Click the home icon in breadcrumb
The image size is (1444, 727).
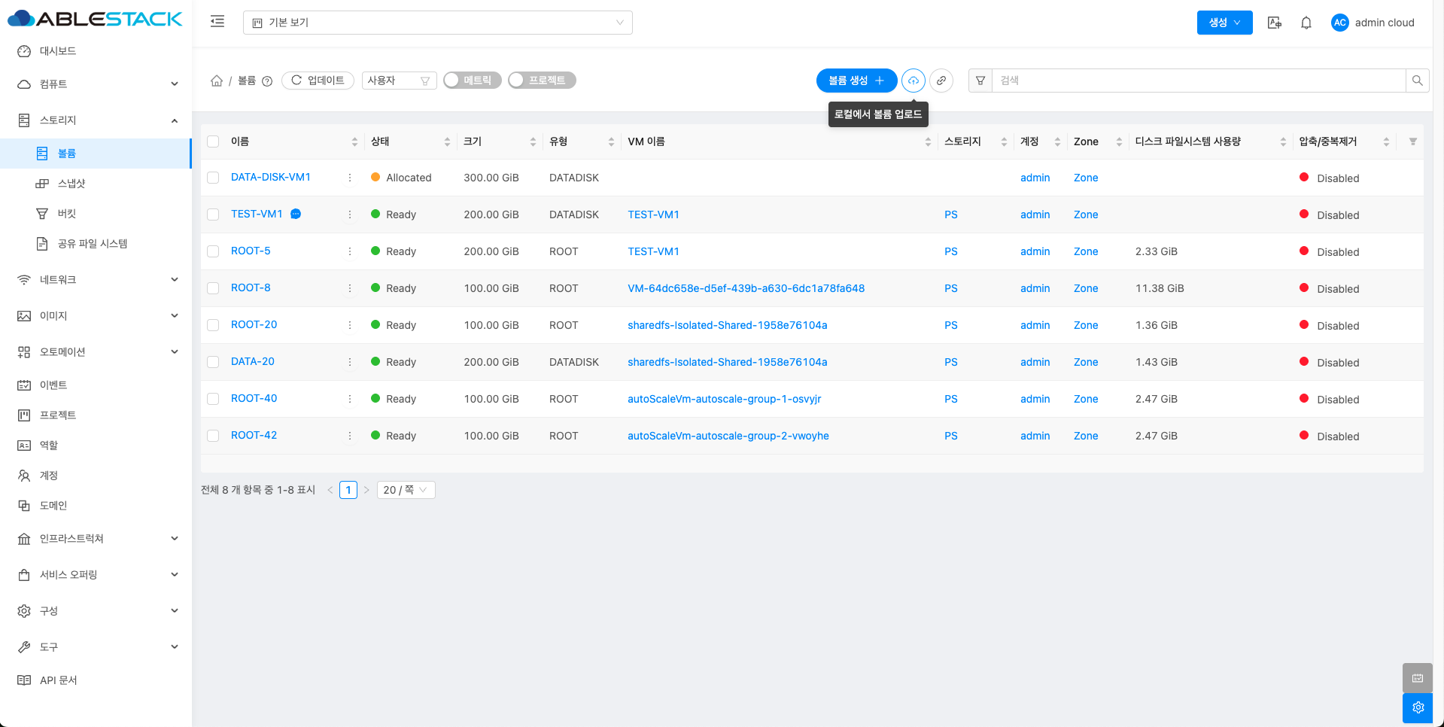[x=217, y=81]
